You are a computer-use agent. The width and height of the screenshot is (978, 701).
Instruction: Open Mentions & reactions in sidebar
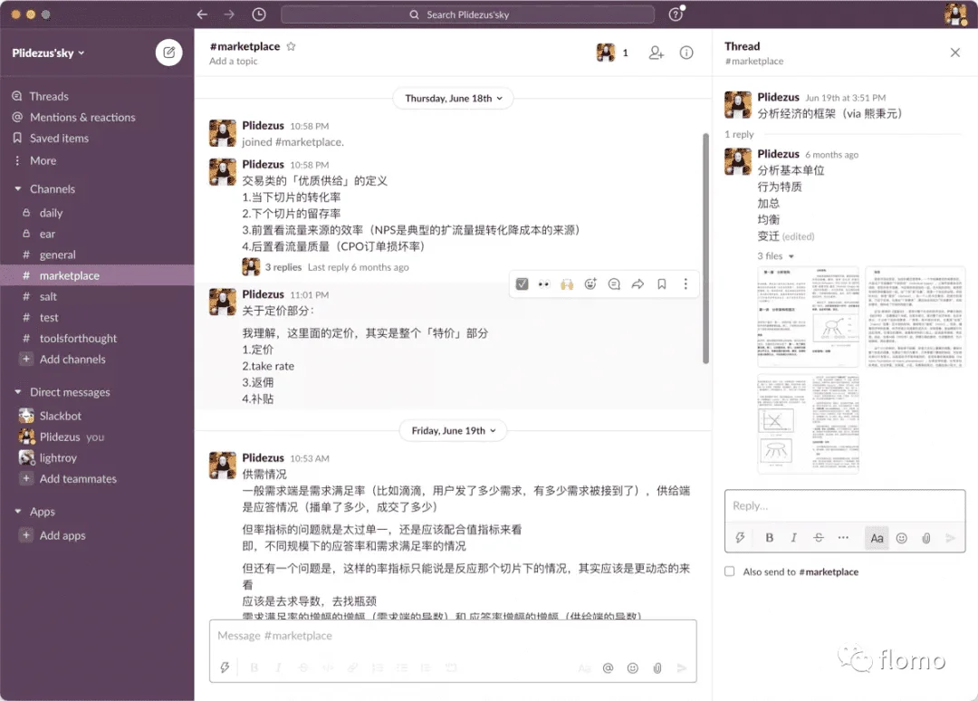[82, 117]
